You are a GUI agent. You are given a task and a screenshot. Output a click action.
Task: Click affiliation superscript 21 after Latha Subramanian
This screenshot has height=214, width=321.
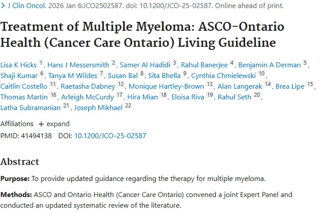(66, 106)
